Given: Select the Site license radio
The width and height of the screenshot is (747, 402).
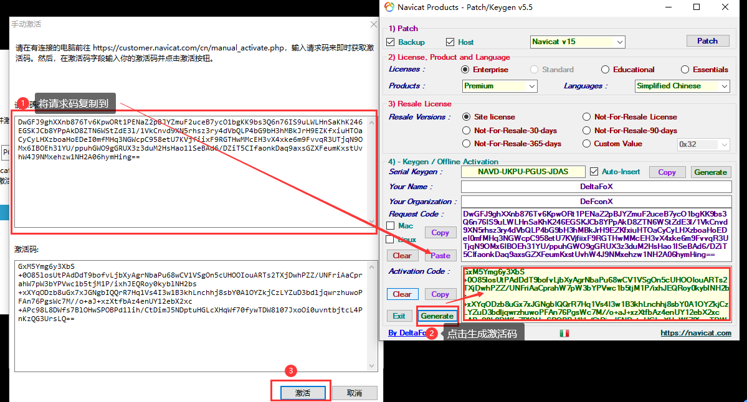Looking at the screenshot, I should (467, 116).
